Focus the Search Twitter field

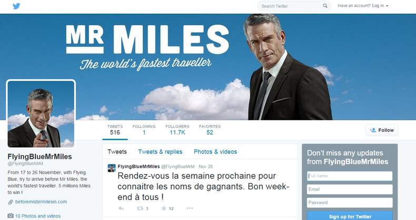(x=291, y=6)
